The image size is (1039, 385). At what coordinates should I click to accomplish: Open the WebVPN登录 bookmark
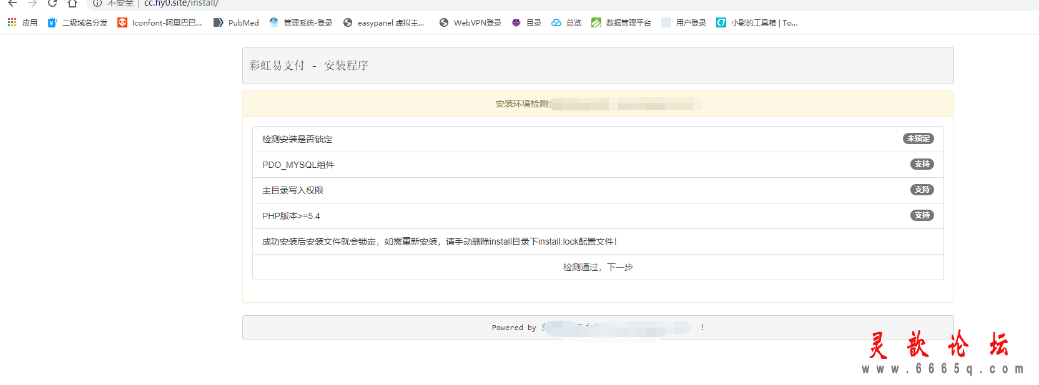(x=471, y=22)
